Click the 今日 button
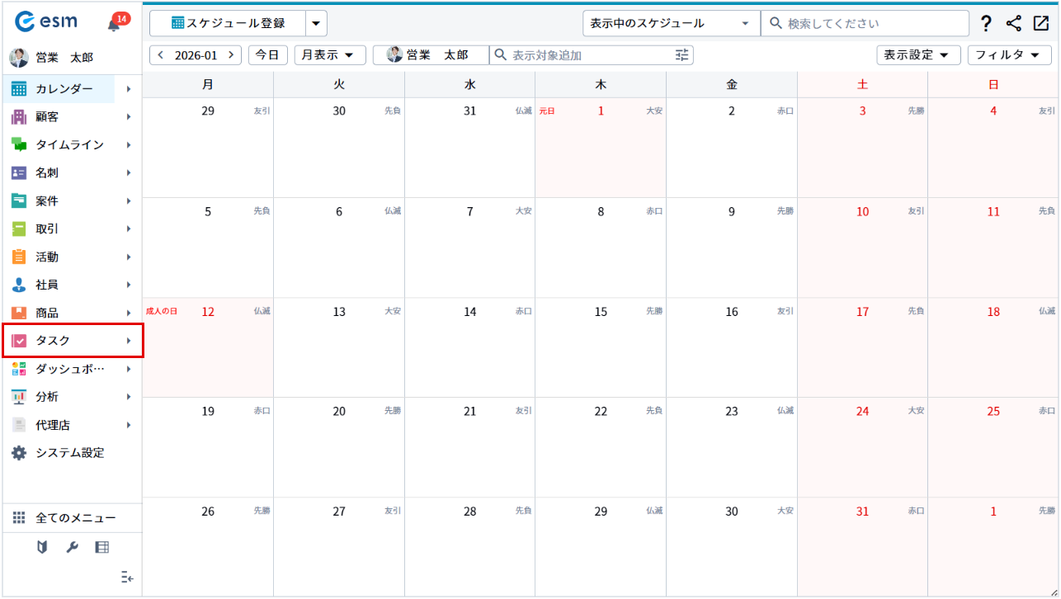This screenshot has height=599, width=1061. pyautogui.click(x=267, y=55)
